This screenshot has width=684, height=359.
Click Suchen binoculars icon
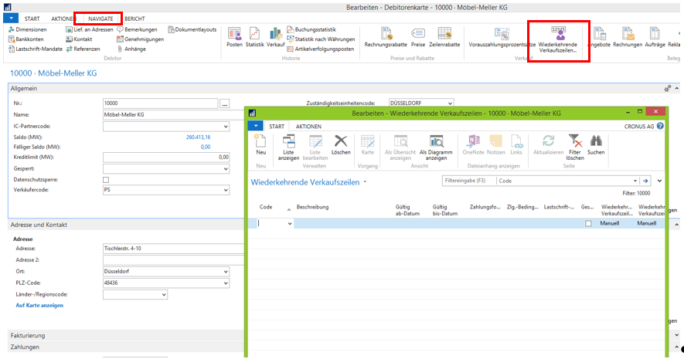(596, 145)
